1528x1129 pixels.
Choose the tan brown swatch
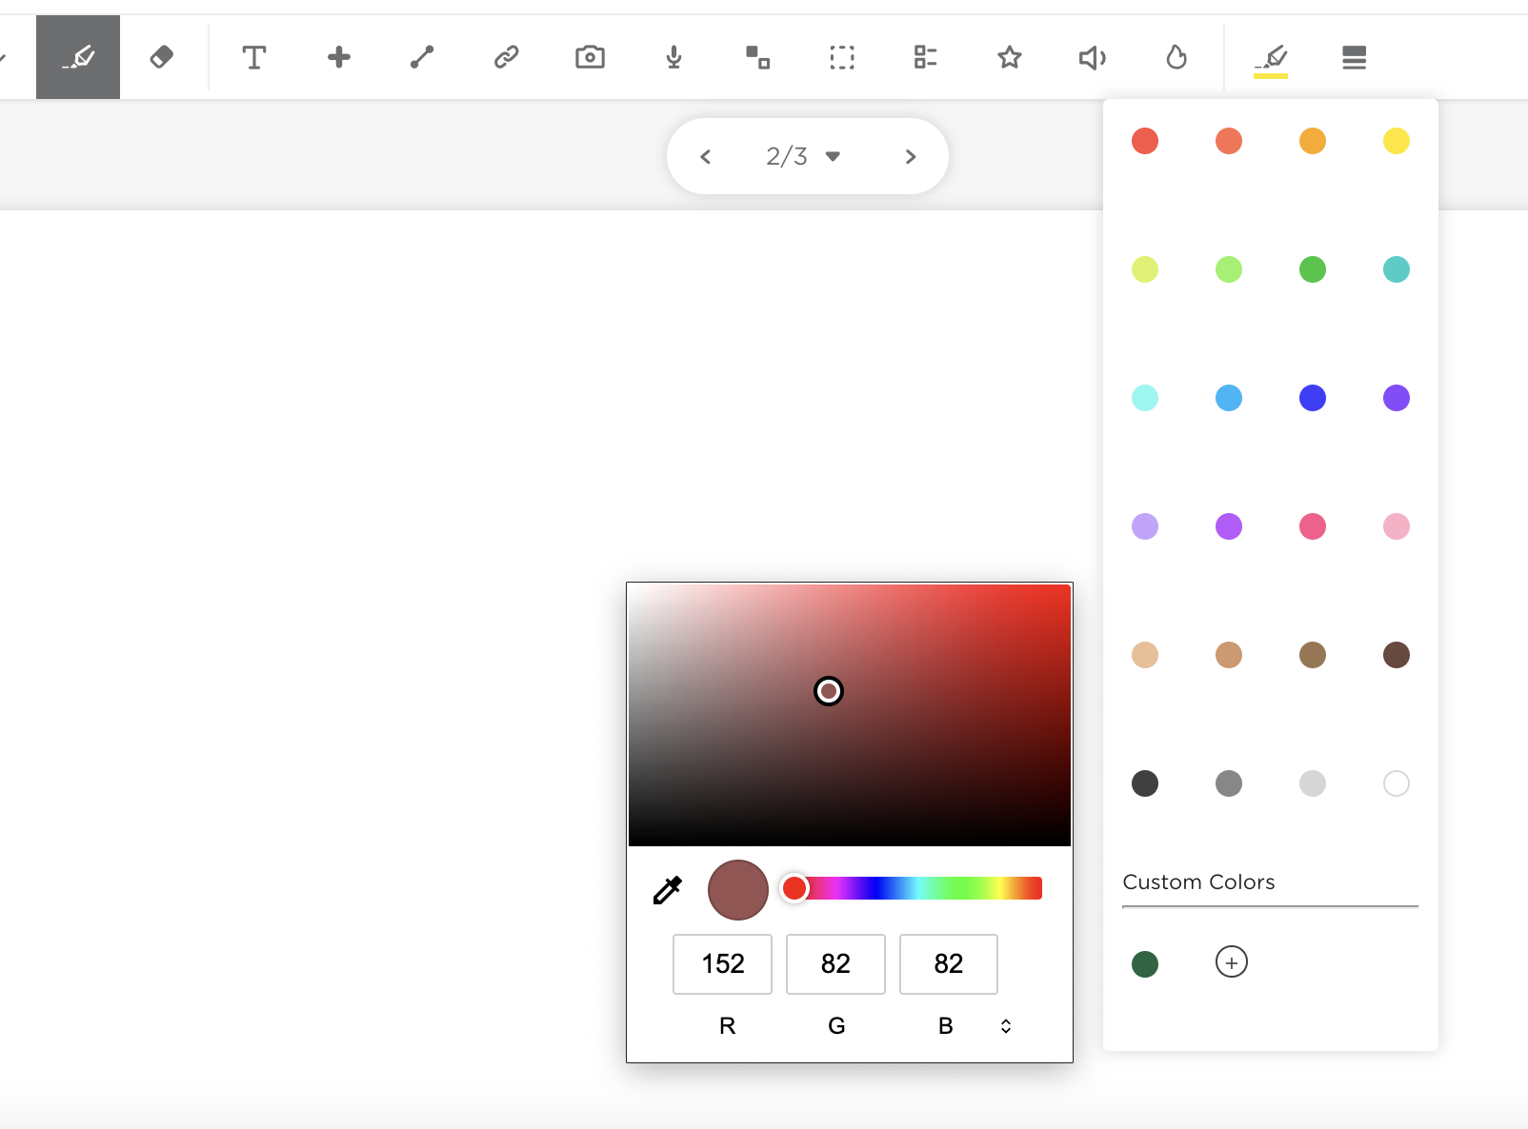pyautogui.click(x=1229, y=655)
